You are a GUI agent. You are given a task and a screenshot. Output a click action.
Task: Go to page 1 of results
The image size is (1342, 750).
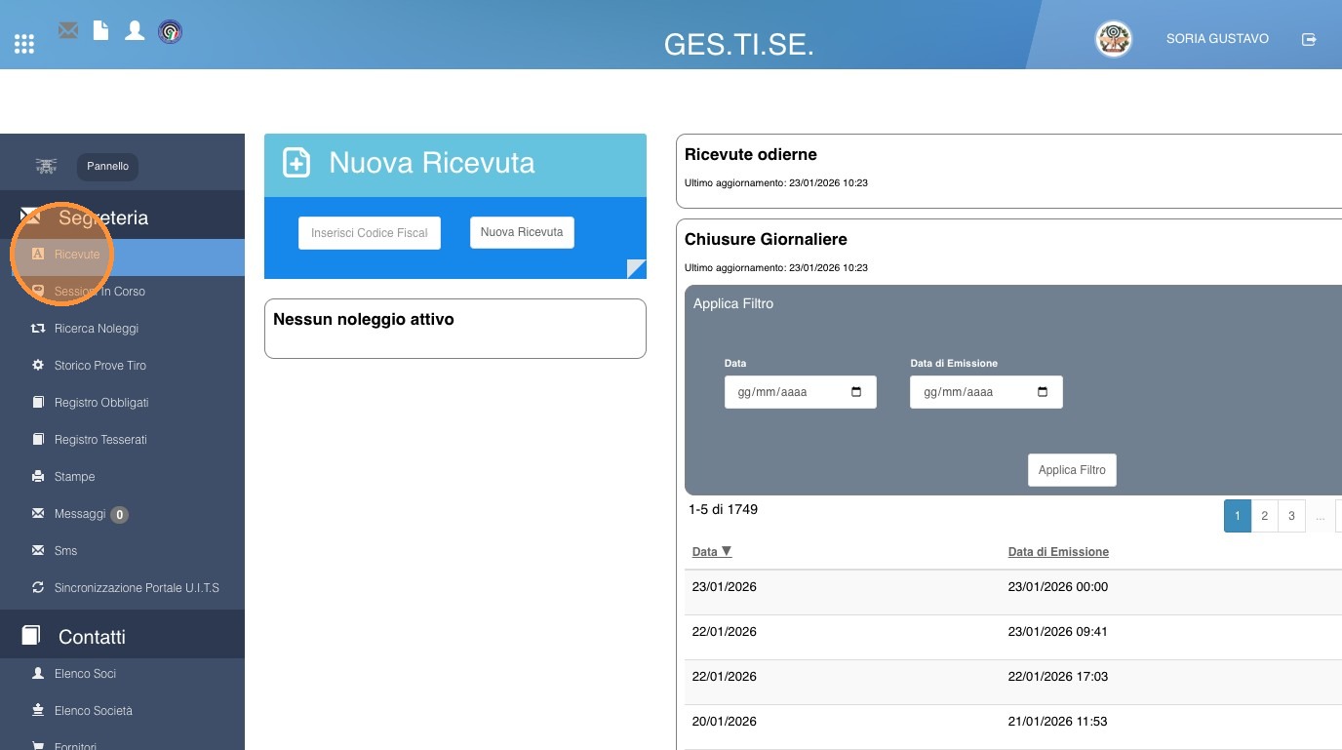[1238, 516]
